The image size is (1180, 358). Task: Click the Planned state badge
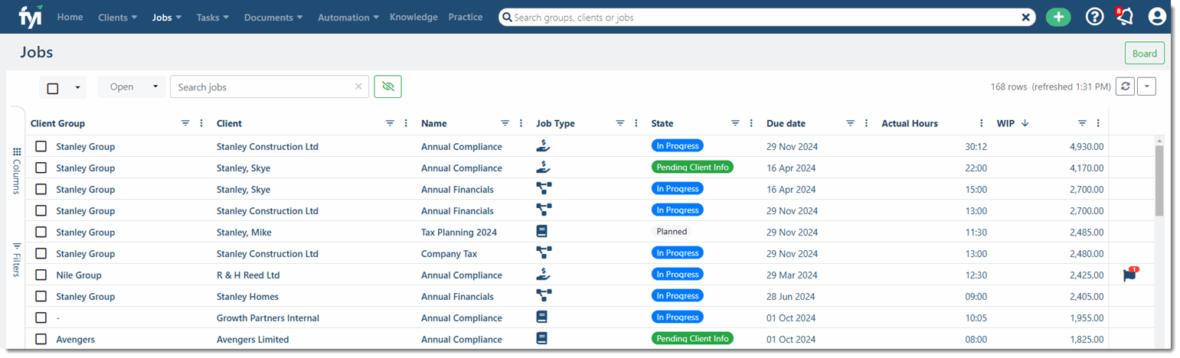click(x=672, y=232)
